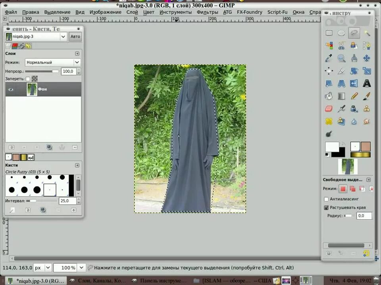Open the Режим layer mode dropdown

coord(77,62)
